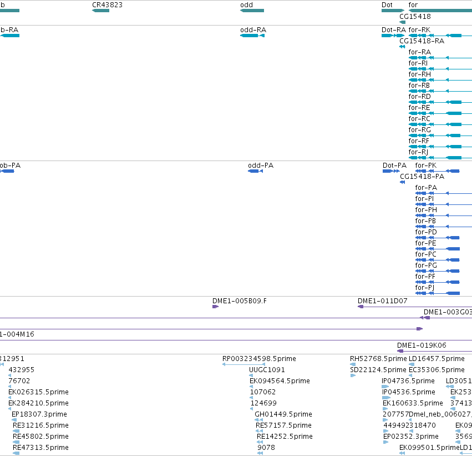Image resolution: width=472 pixels, height=456 pixels.
Task: Select the for-PF protein feature
Action: (x=438, y=282)
